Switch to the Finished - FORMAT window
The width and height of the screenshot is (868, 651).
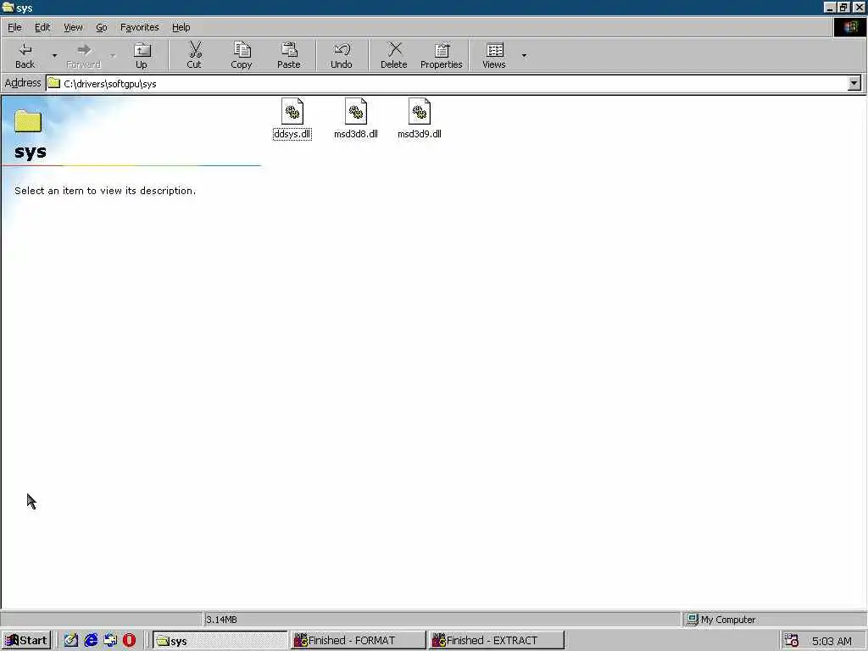click(359, 641)
